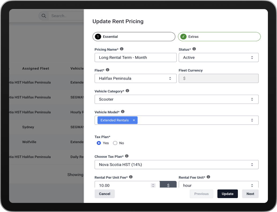
Task: Click the info icon beside Fleet label
Action: point(108,70)
